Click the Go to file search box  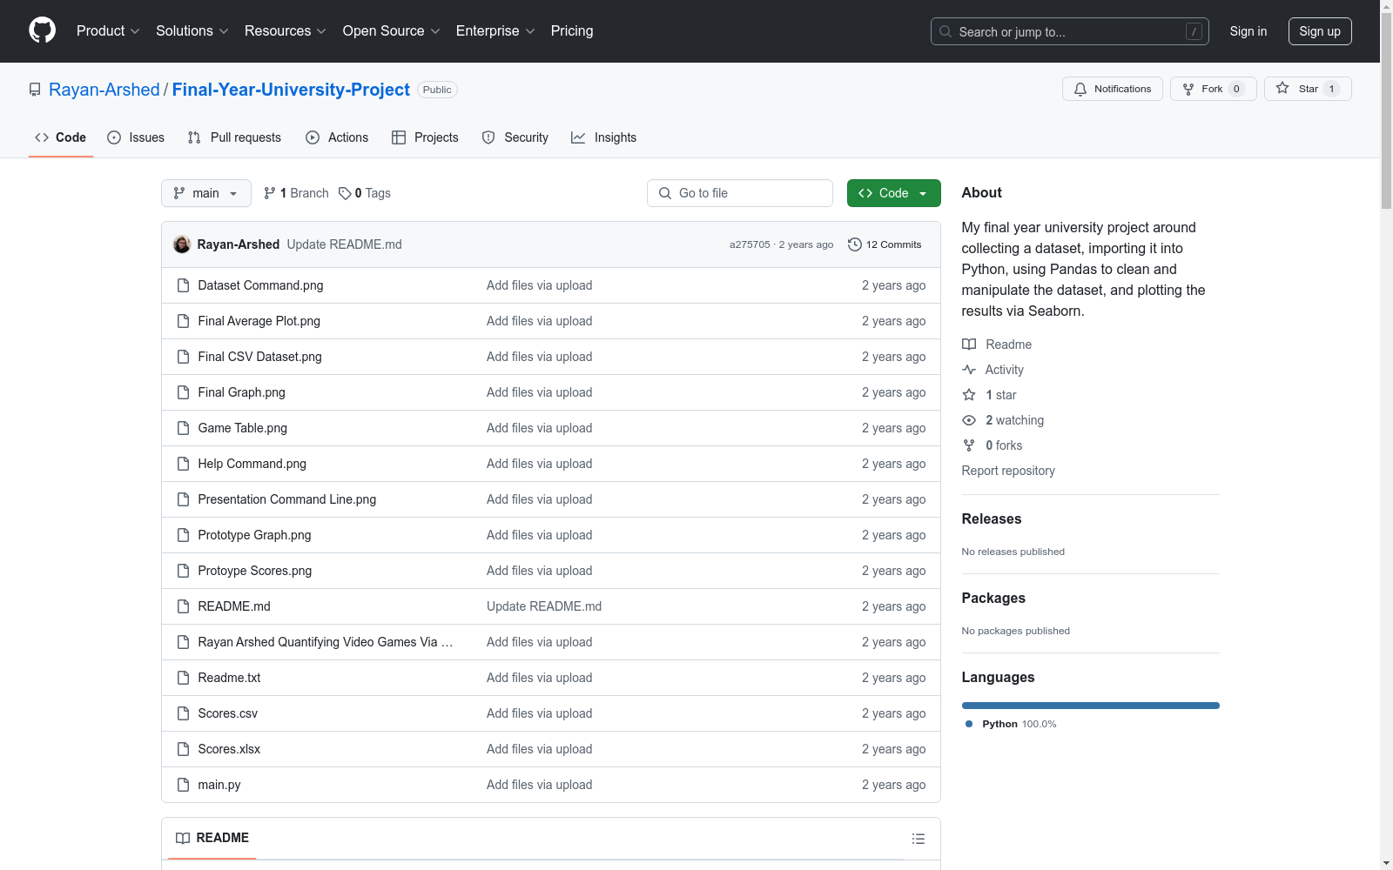coord(740,193)
